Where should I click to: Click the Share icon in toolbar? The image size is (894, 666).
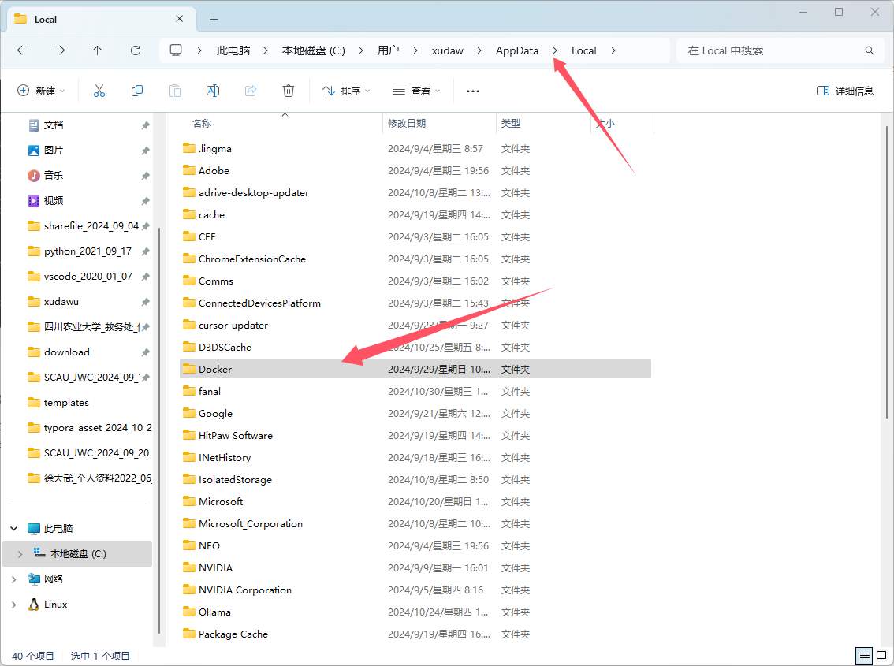[251, 91]
